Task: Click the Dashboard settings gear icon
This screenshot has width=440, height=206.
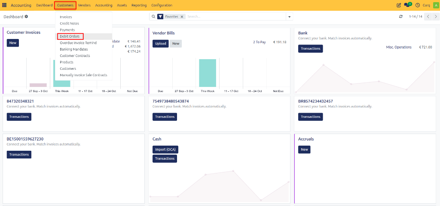Action: tap(26, 17)
